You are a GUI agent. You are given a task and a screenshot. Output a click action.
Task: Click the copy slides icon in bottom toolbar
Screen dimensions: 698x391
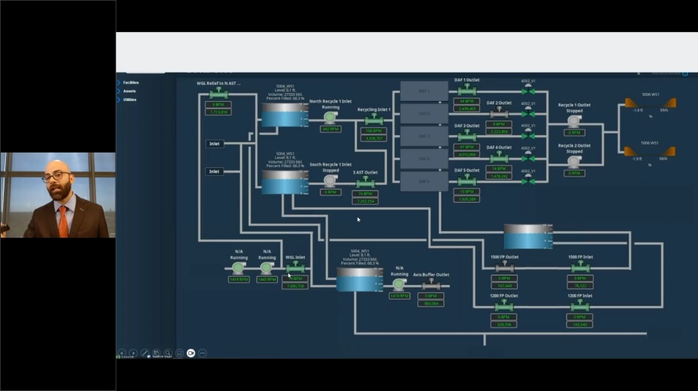point(156,353)
